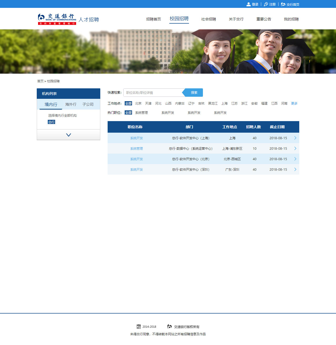Screen dimensions: 336x345
Task: Select 选择境内行全部机构 option
Action: coord(62,115)
